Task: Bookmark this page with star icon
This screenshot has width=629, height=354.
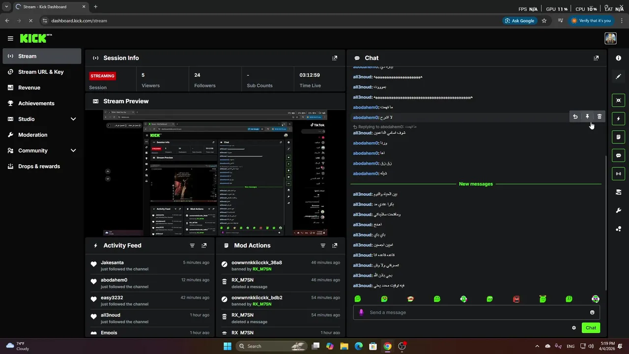Action: tap(544, 21)
